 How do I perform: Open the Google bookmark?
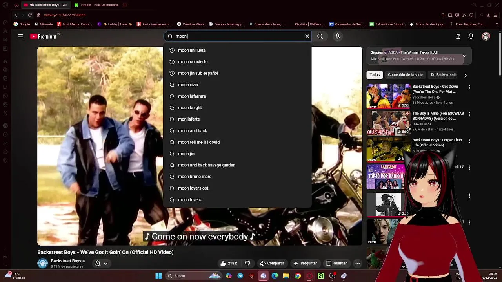[22, 24]
